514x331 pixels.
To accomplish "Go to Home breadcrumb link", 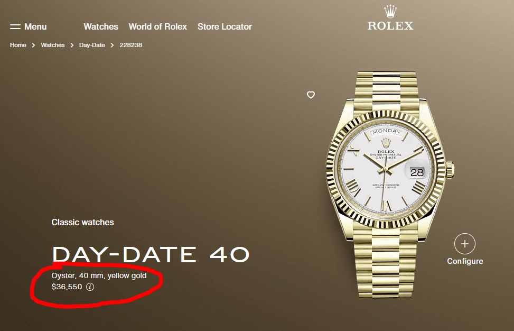I will [18, 45].
